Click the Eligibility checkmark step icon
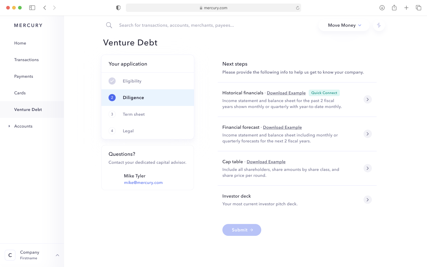427x267 pixels. point(112,81)
